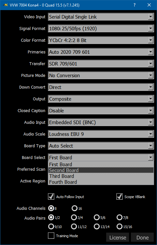Click the Done button
This screenshot has height=245, width=157.
[142, 237]
